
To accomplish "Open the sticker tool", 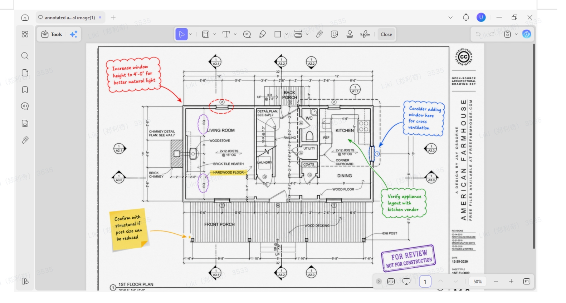I will pyautogui.click(x=335, y=34).
